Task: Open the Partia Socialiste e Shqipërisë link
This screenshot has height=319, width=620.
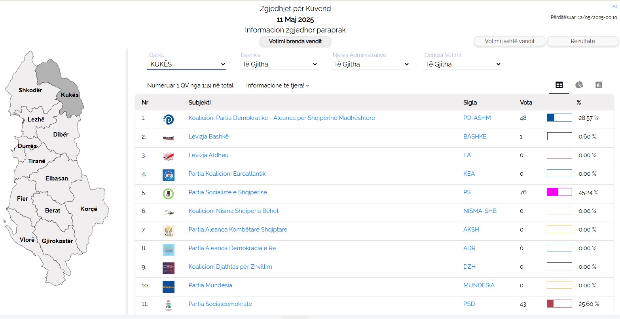Action: (x=228, y=192)
